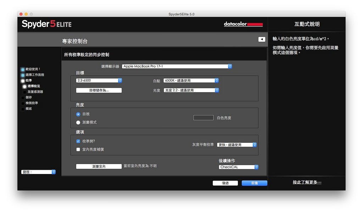Select the 放置感測器 sub-step in sidebar

35,92
